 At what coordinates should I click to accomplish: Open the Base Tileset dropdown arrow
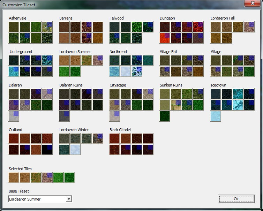point(69,199)
